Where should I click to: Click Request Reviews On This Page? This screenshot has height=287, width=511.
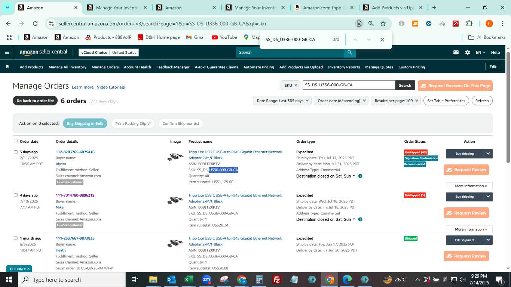point(455,86)
